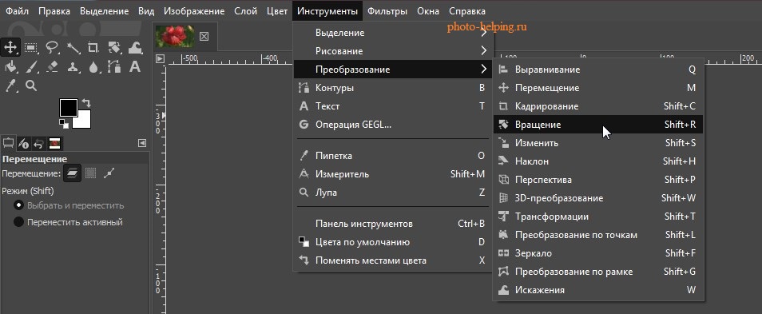This screenshot has height=314, width=762.
Task: Select the Zoom magnifier in toolbox
Action: [x=31, y=86]
